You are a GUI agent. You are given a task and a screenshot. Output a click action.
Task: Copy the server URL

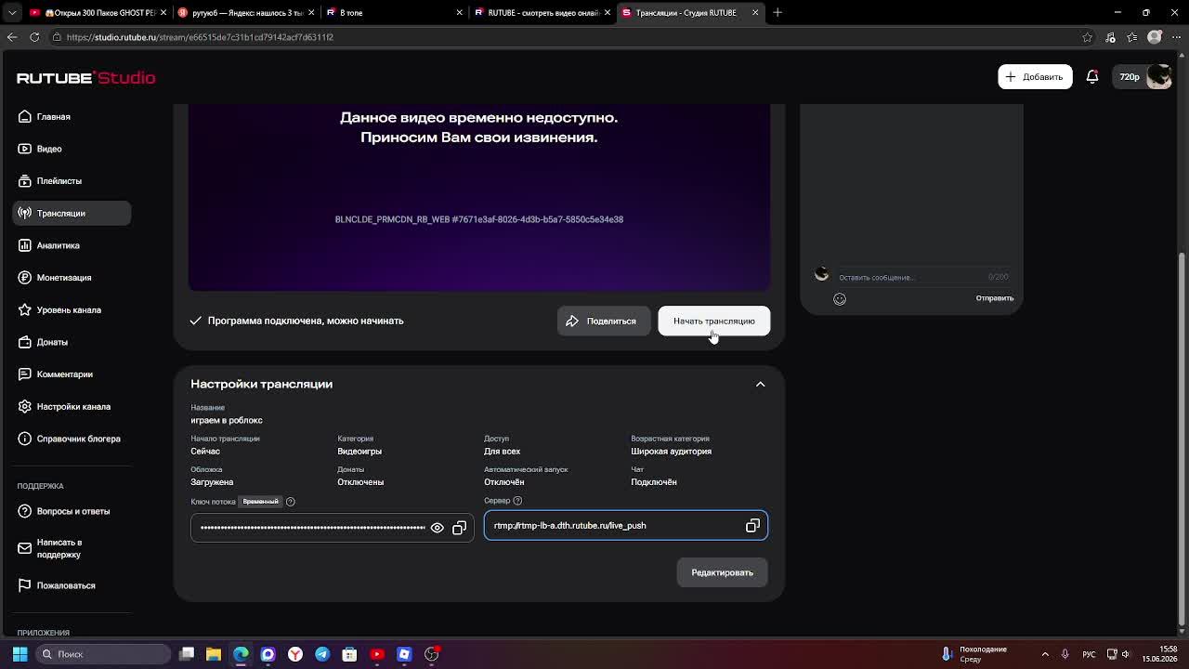tap(752, 526)
